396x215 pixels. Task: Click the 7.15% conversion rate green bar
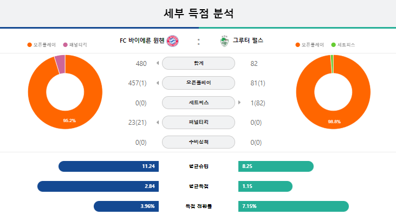tap(294, 206)
